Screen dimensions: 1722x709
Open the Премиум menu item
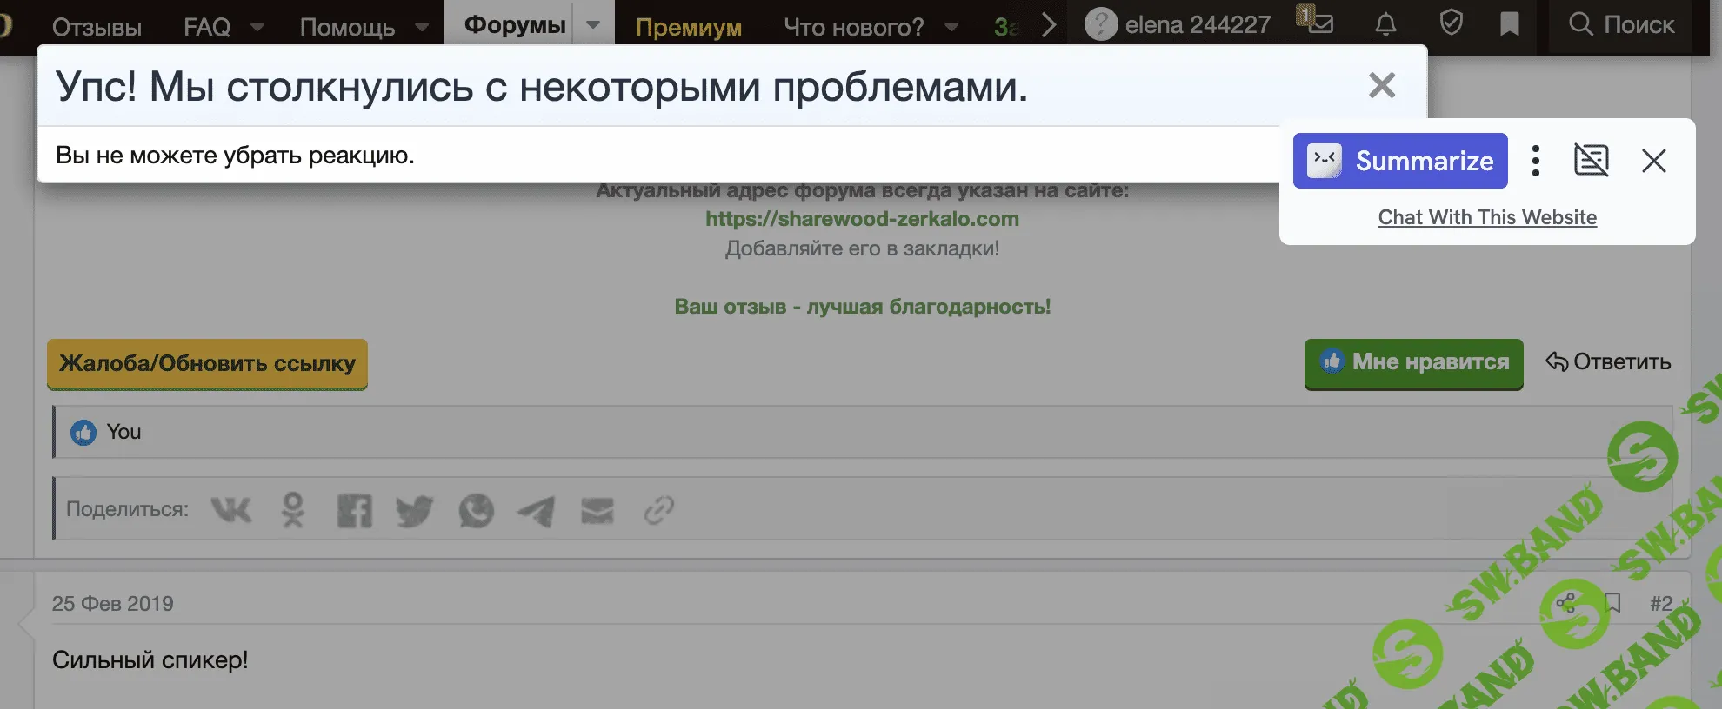[x=688, y=27]
